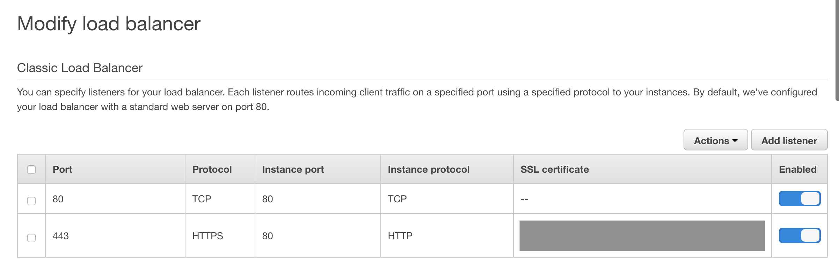Disable the port 80 TCP listener toggle

click(x=800, y=199)
